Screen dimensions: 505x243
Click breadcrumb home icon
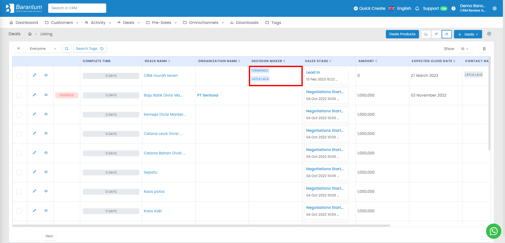click(x=30, y=34)
